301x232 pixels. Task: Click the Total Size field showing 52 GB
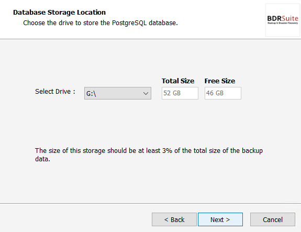[x=180, y=93]
